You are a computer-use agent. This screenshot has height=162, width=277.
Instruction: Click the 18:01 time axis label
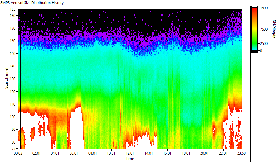click(186, 153)
